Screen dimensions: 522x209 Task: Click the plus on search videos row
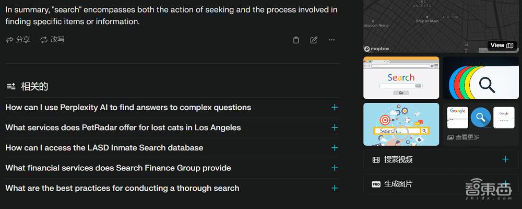pos(505,159)
